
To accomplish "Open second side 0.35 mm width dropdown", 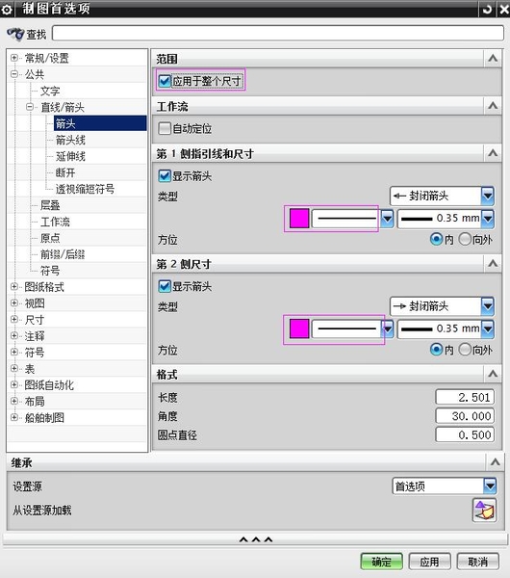I will 488,328.
